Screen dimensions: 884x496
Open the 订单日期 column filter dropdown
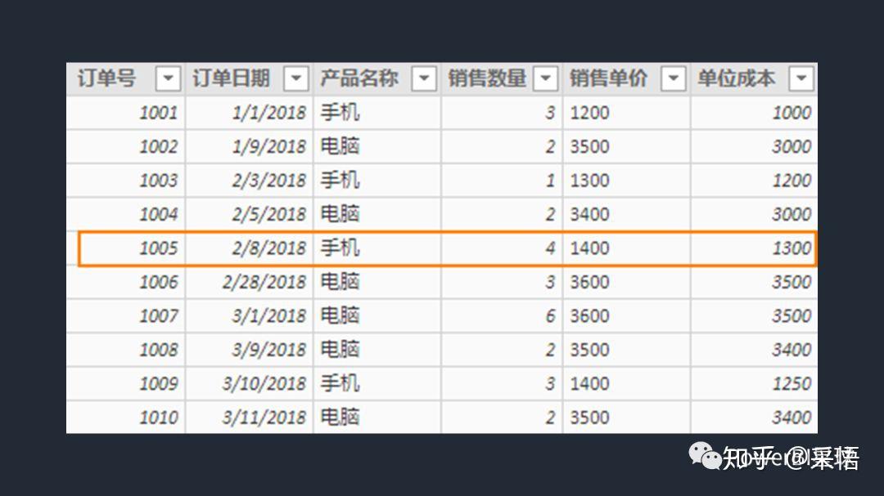(295, 79)
